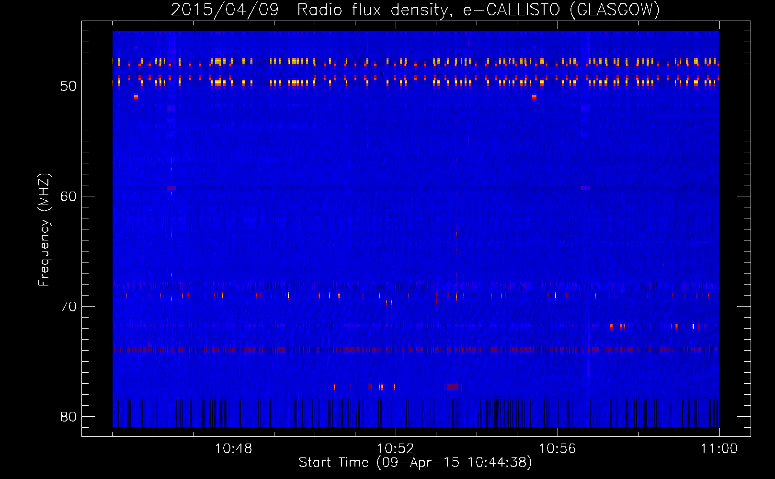This screenshot has height=479, width=775.
Task: Click the 60 MHz frequency tick label
Action: click(69, 196)
